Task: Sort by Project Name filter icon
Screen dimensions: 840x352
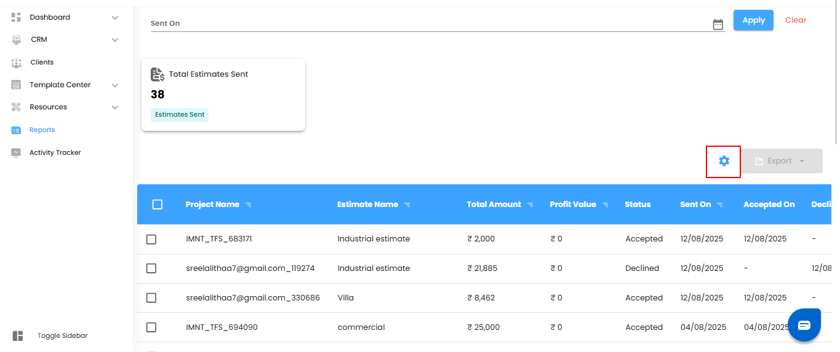Action: pos(249,205)
